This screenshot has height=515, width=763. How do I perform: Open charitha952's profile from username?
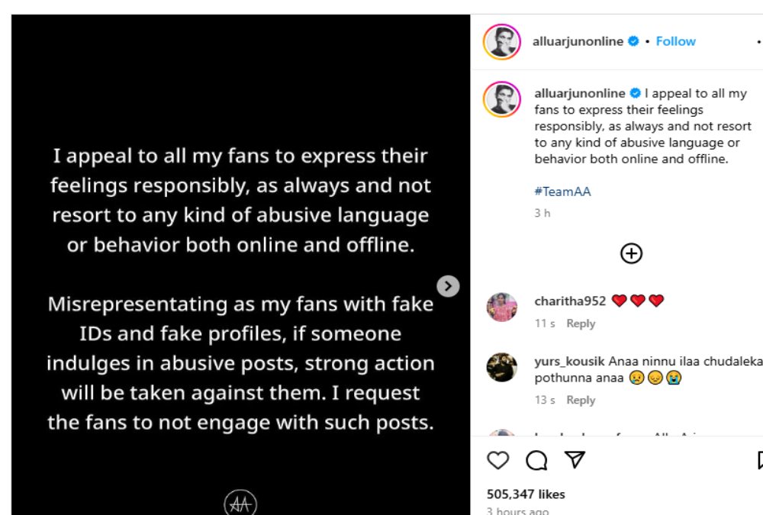point(570,301)
